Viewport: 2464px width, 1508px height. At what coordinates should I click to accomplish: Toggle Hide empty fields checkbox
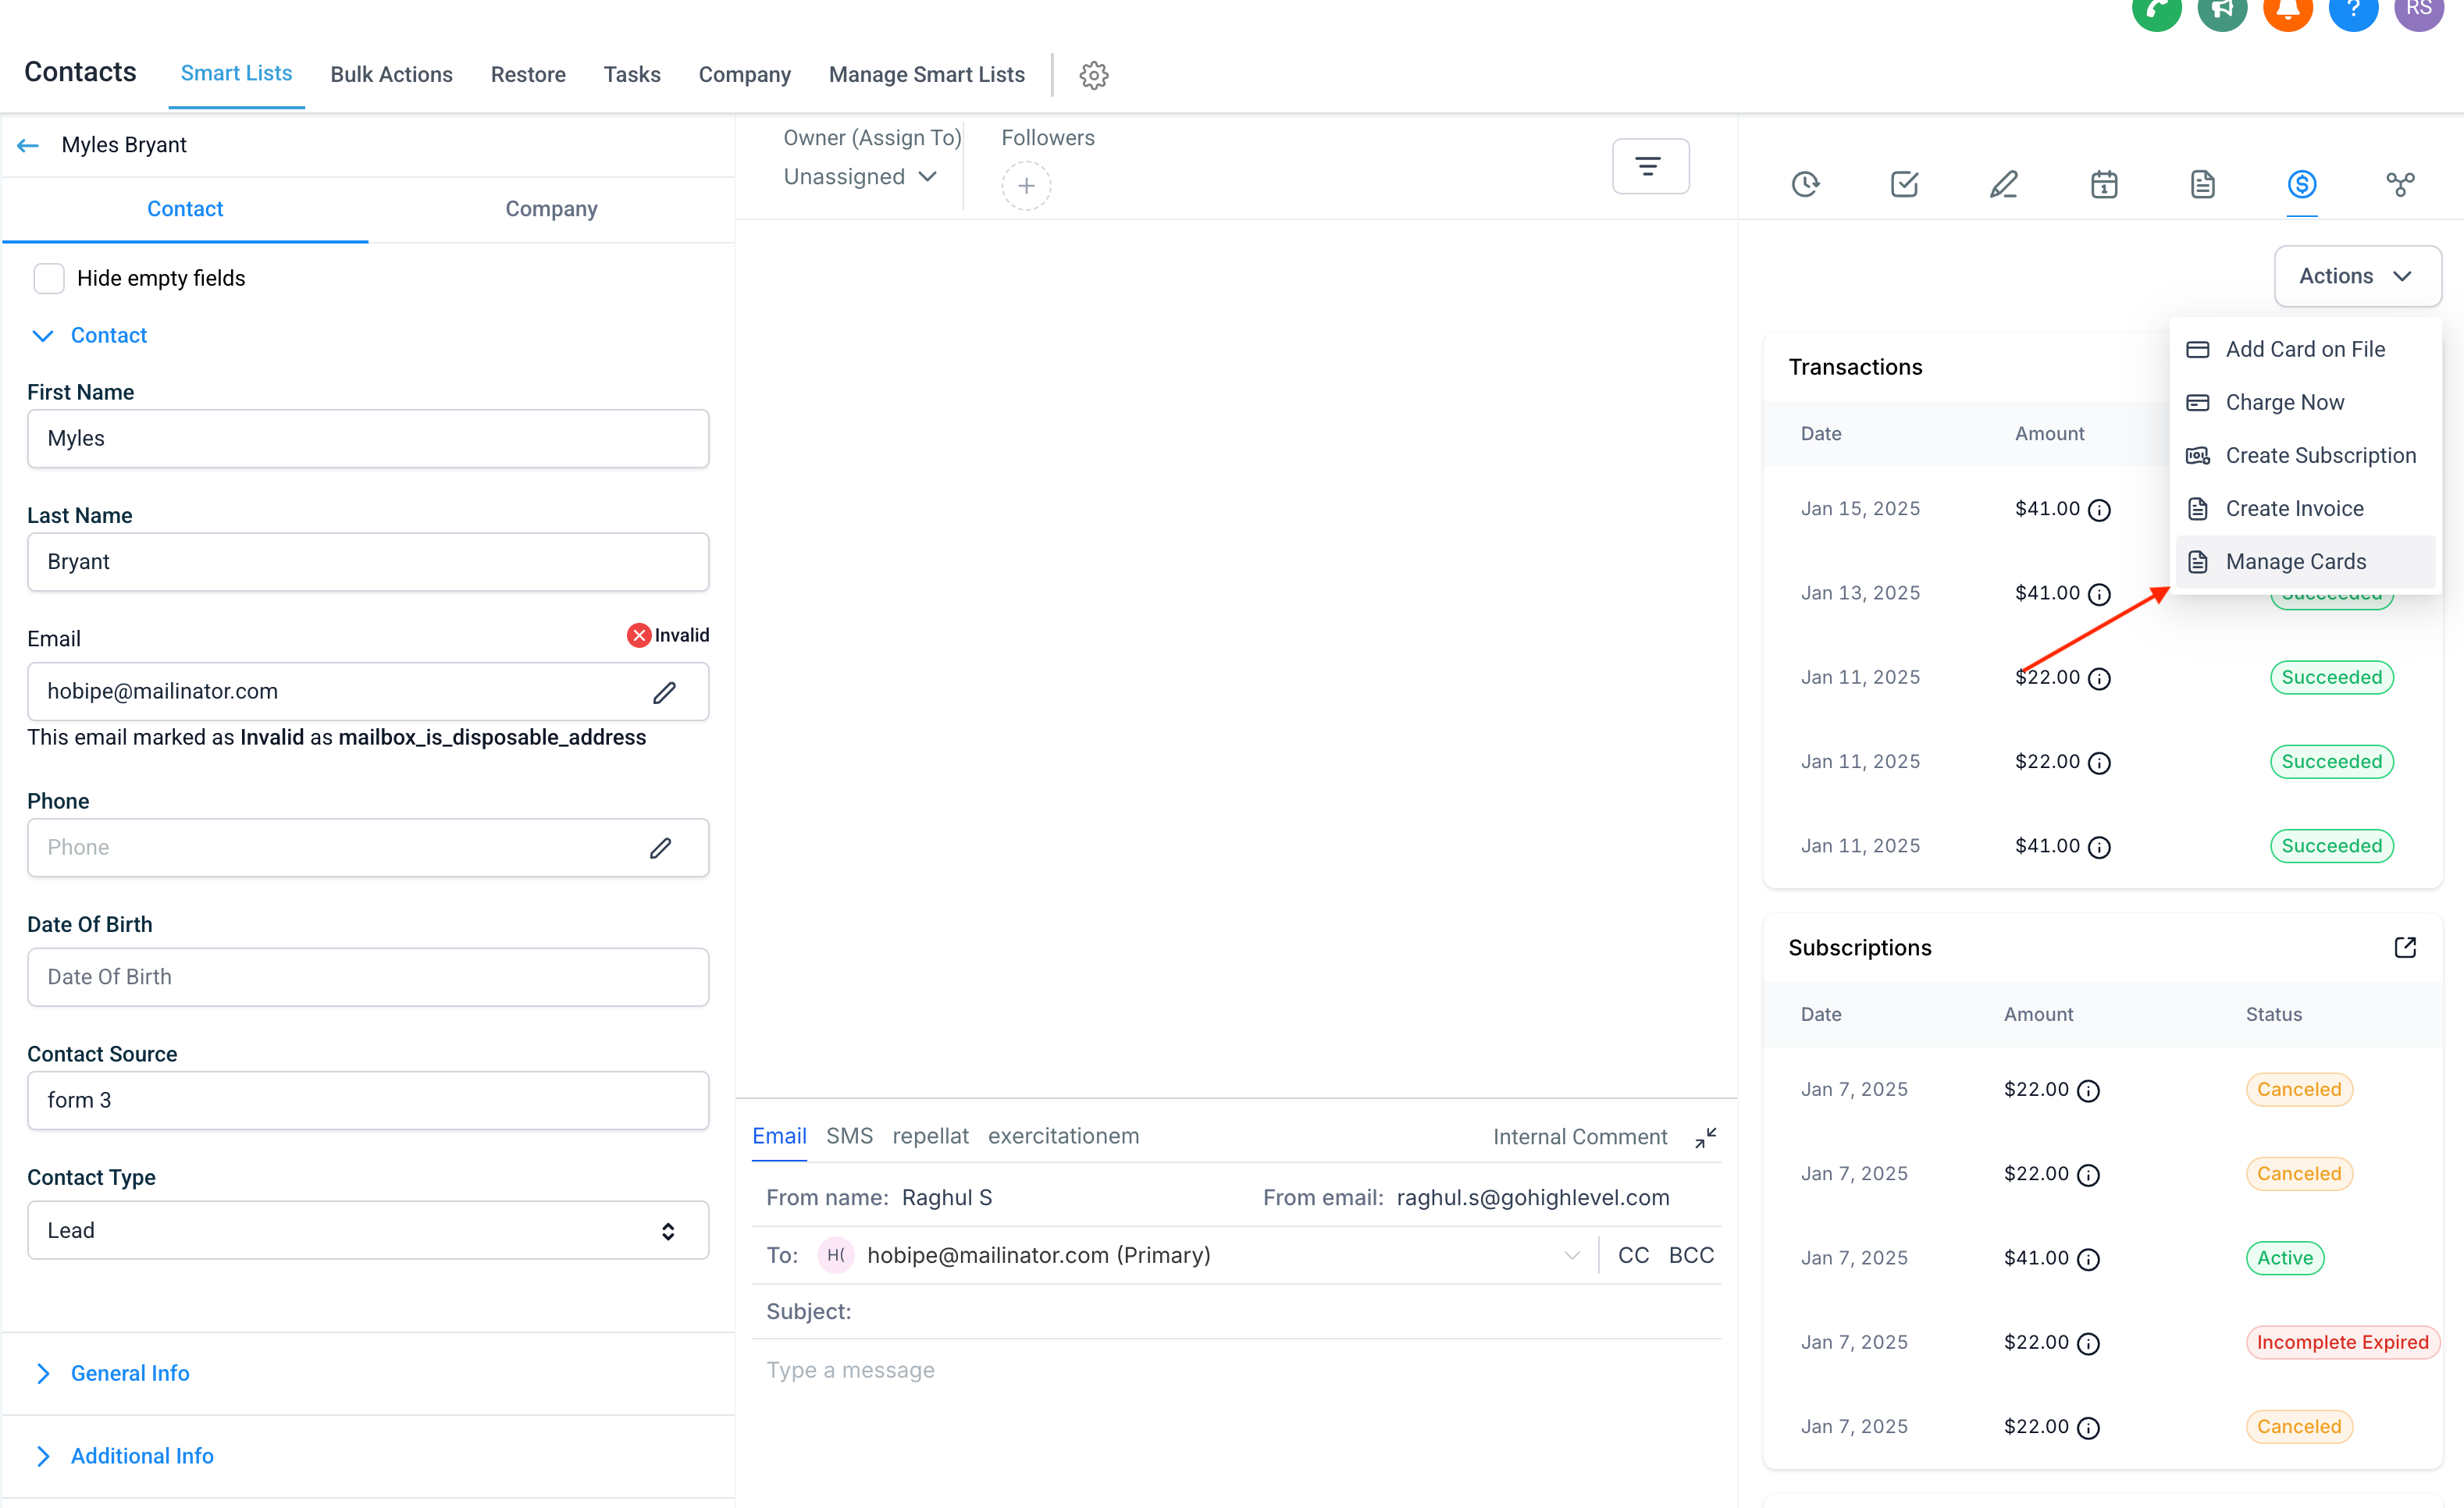(49, 278)
